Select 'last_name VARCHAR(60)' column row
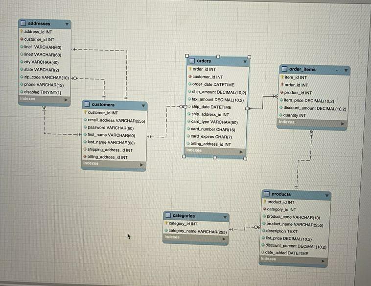This screenshot has height=286, width=371. click(114, 142)
